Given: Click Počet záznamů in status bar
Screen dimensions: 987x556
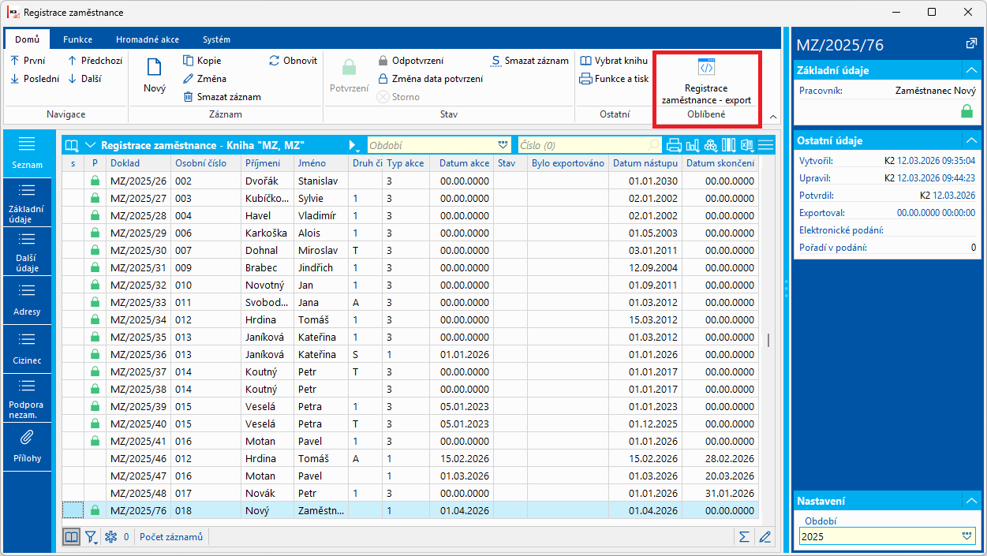Looking at the screenshot, I should pyautogui.click(x=170, y=537).
